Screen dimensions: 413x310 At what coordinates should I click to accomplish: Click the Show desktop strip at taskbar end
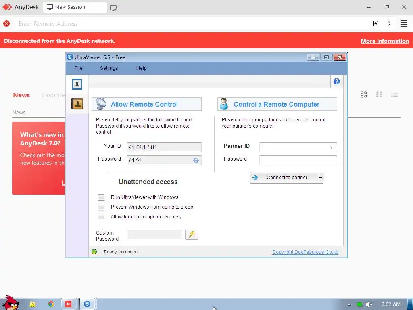[x=410, y=304]
